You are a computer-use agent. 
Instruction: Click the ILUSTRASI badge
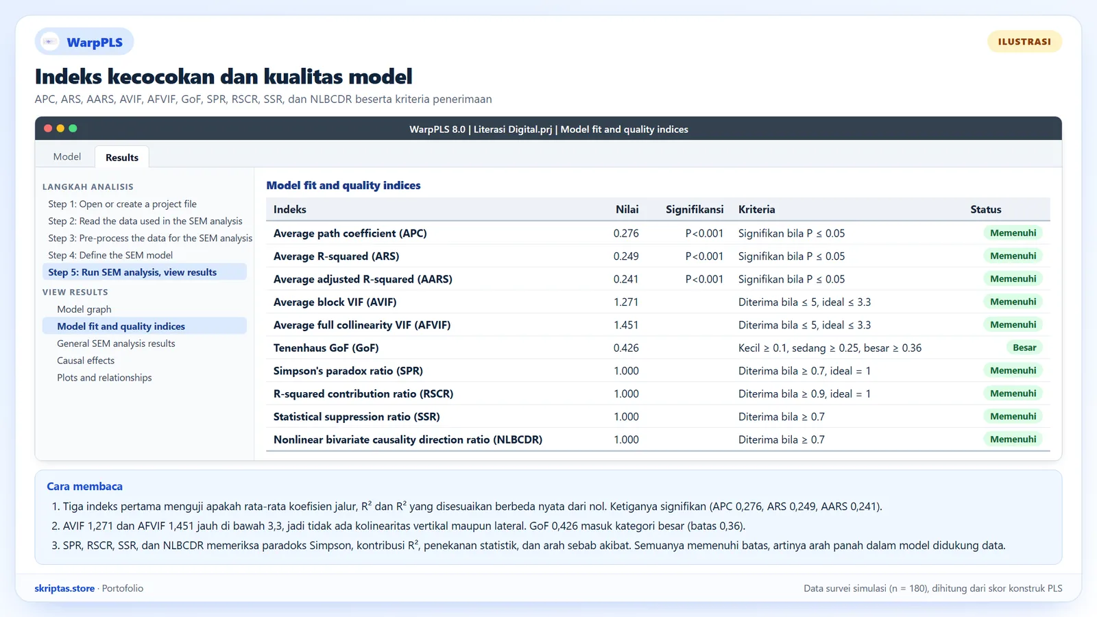pyautogui.click(x=1024, y=42)
